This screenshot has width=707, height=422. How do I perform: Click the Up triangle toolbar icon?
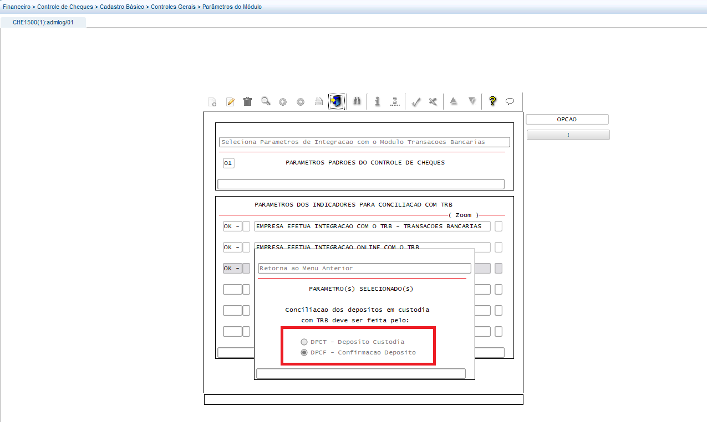pos(454,101)
